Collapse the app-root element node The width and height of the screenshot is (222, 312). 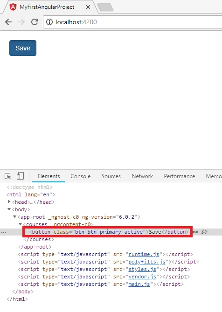click(x=14, y=217)
